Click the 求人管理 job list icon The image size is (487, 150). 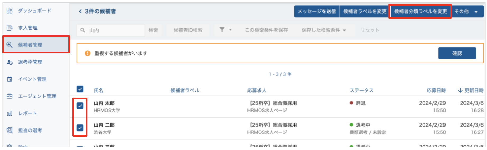[x=10, y=28]
